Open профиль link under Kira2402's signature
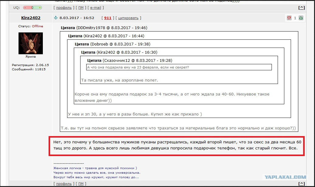 coord(64,184)
